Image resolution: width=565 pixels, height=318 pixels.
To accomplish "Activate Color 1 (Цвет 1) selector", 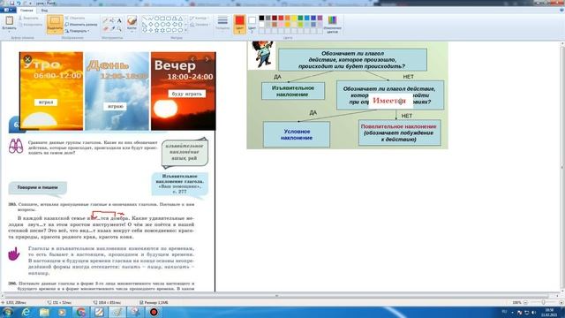I will click(x=239, y=25).
